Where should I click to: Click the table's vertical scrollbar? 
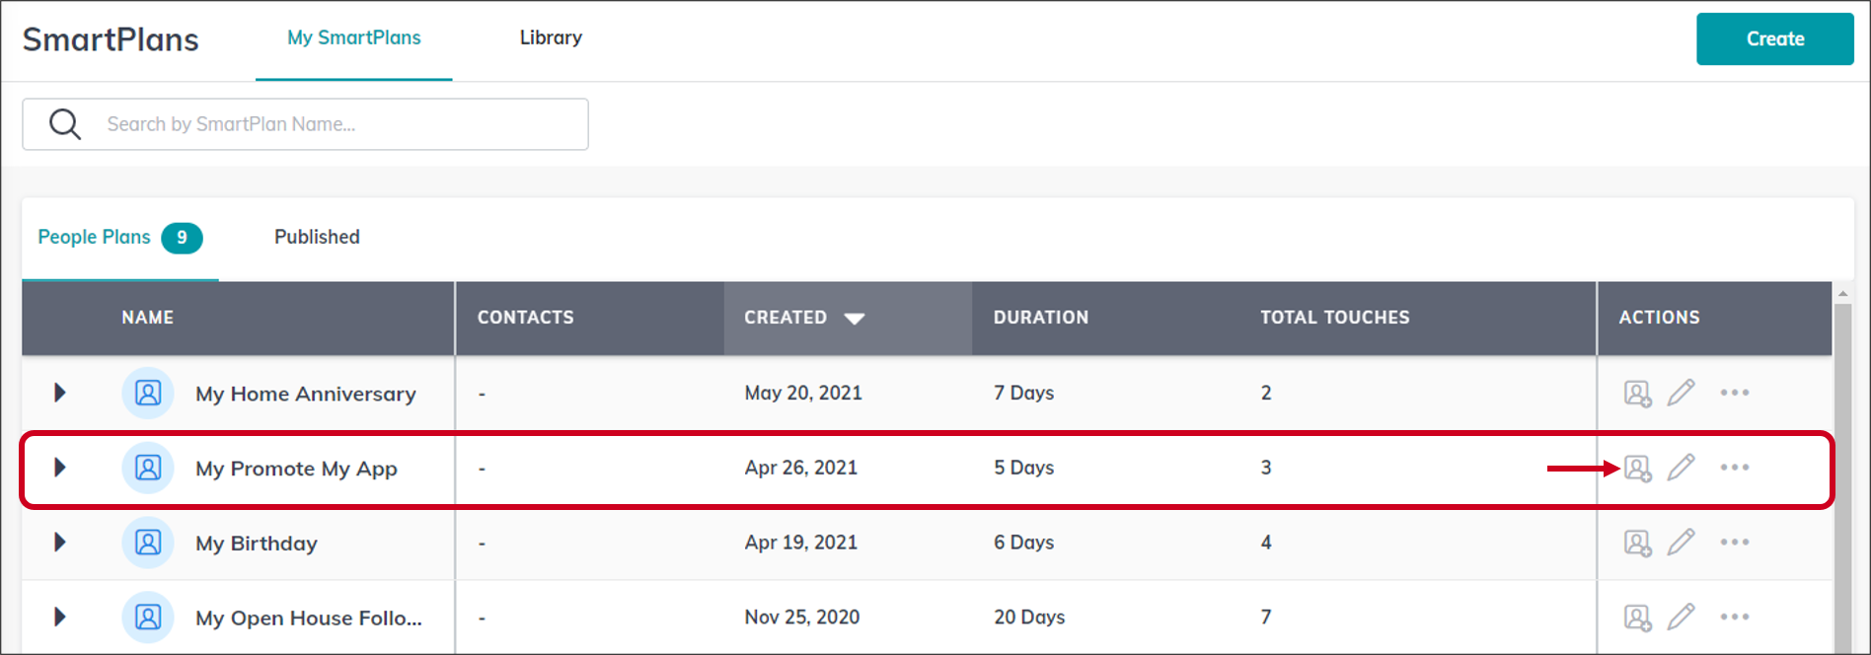[x=1841, y=473]
